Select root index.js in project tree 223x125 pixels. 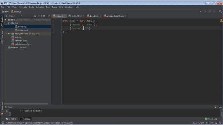(16, 37)
